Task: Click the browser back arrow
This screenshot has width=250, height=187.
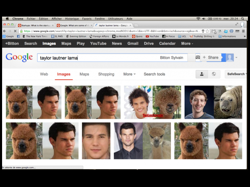Action: point(5,31)
